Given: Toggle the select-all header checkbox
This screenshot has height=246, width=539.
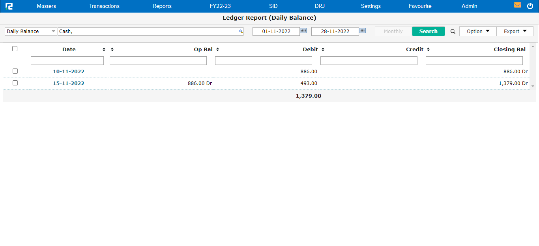Looking at the screenshot, I should [15, 49].
